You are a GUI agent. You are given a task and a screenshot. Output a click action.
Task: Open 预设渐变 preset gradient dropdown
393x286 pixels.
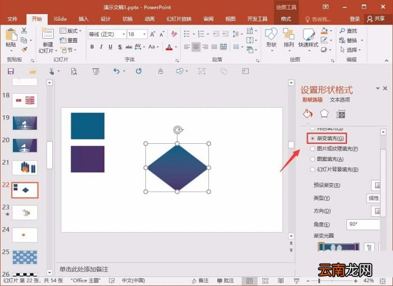pyautogui.click(x=376, y=185)
